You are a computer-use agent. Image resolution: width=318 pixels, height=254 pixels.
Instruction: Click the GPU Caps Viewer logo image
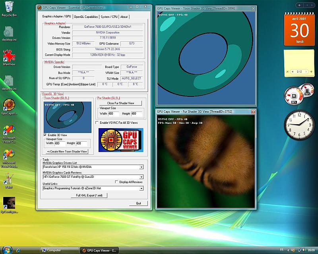pos(121,140)
